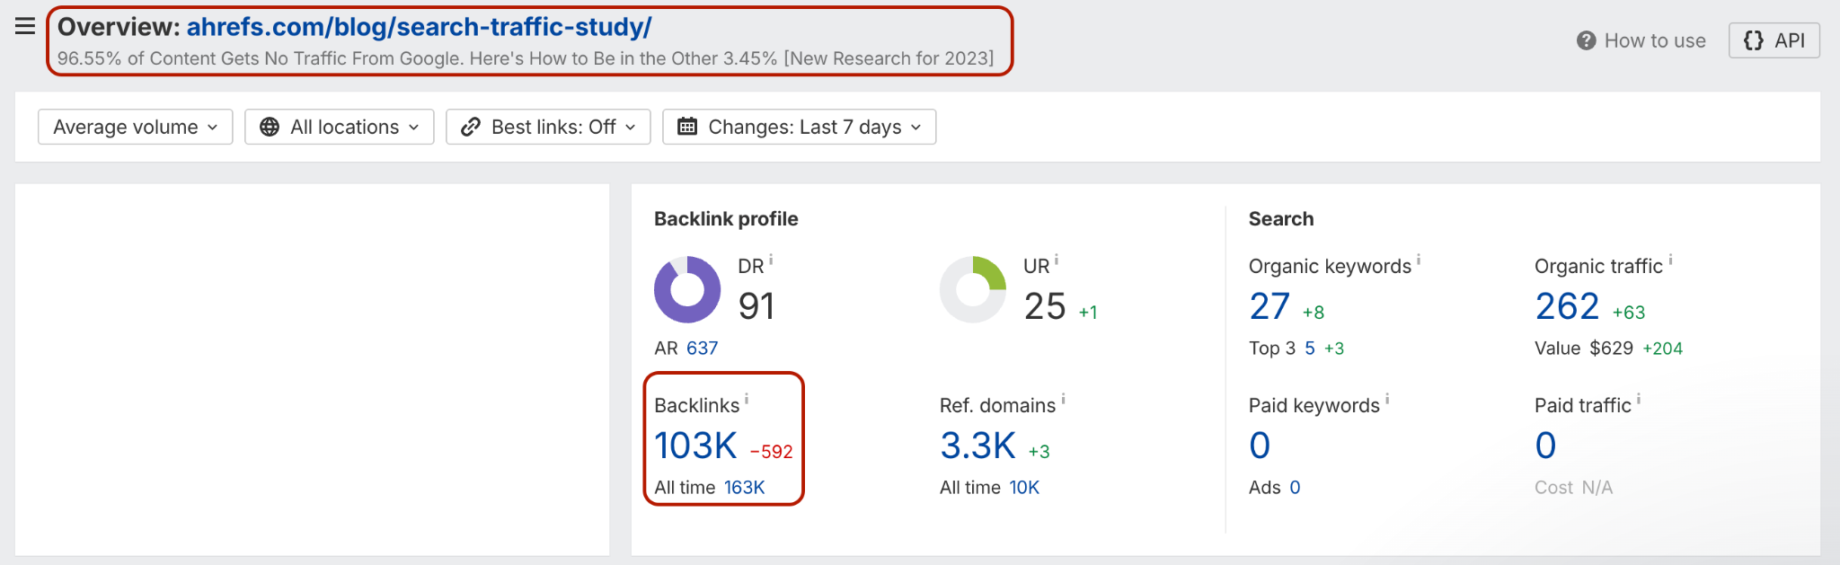Click the +204 value change
Viewport: 1840px width, 565px height.
pyautogui.click(x=1663, y=348)
